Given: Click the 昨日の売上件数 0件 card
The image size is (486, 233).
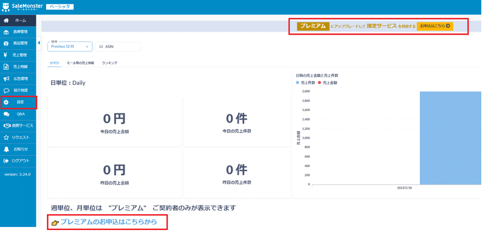Looking at the screenshot, I should pos(237,173).
